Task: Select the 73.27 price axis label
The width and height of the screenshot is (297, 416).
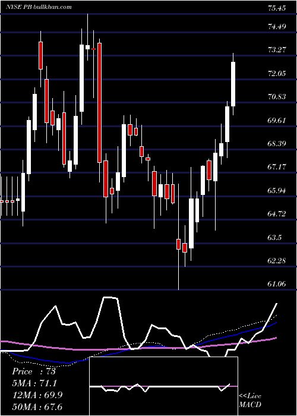Action: [277, 49]
